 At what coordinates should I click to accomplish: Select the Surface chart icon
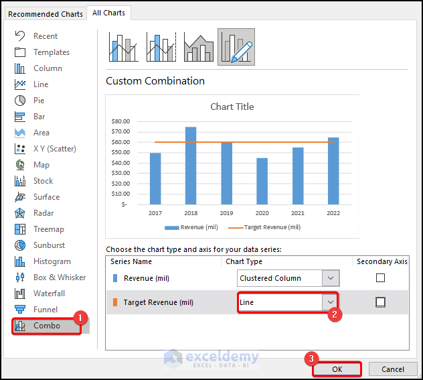click(20, 197)
